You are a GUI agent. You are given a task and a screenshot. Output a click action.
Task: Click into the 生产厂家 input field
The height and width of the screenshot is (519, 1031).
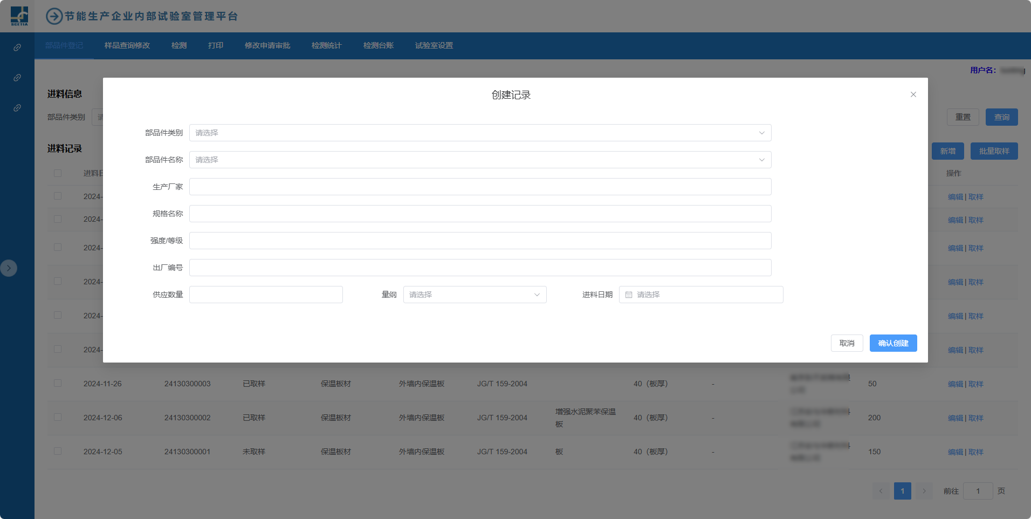(480, 187)
